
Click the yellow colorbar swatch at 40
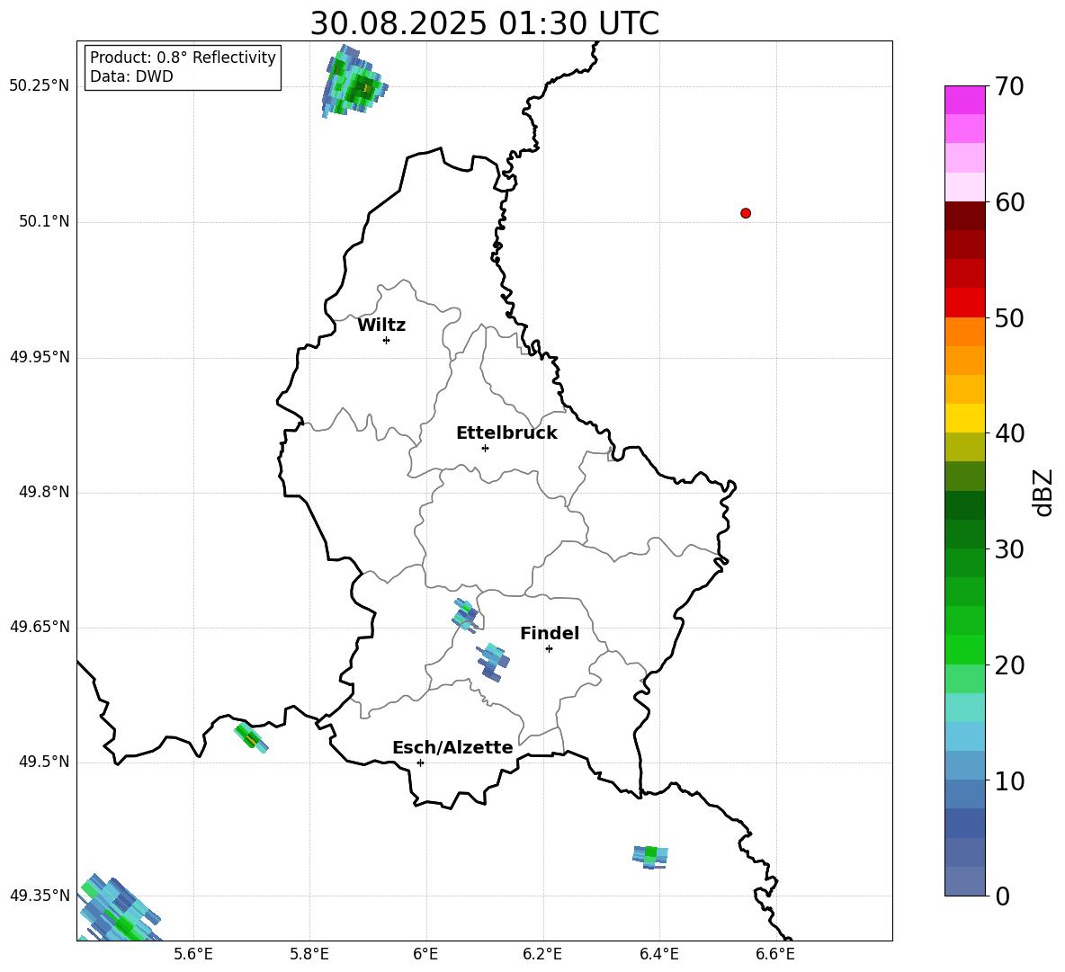click(964, 418)
